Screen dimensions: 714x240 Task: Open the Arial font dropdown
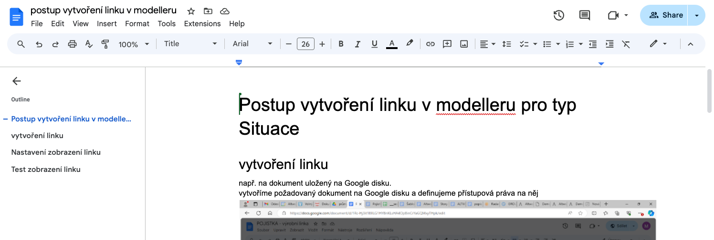click(x=252, y=44)
